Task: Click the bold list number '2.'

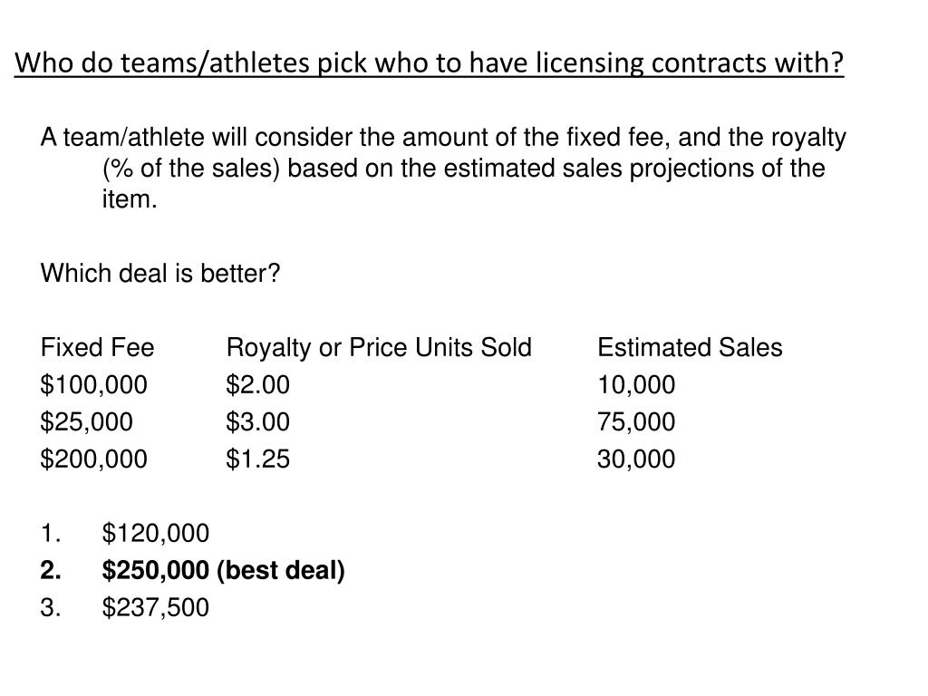Action: pos(51,571)
